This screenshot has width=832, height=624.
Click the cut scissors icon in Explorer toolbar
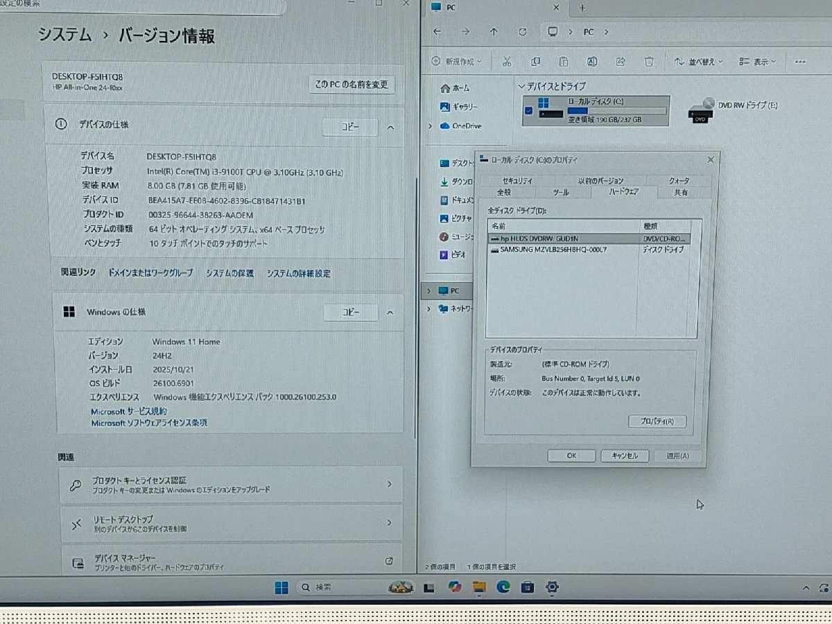(507, 62)
